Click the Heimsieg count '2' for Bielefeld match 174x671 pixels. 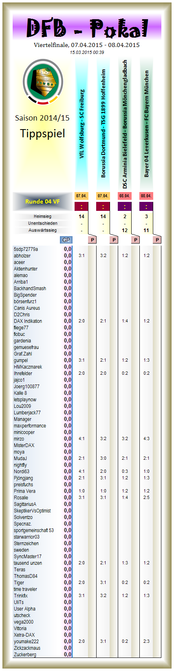point(125,216)
